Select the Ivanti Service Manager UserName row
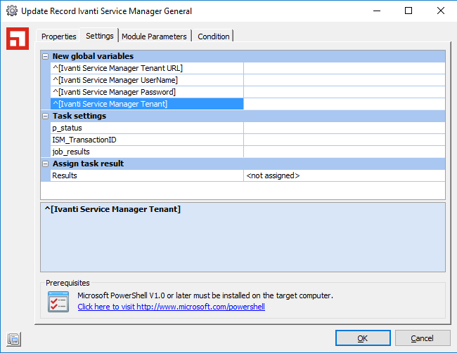 (147, 80)
